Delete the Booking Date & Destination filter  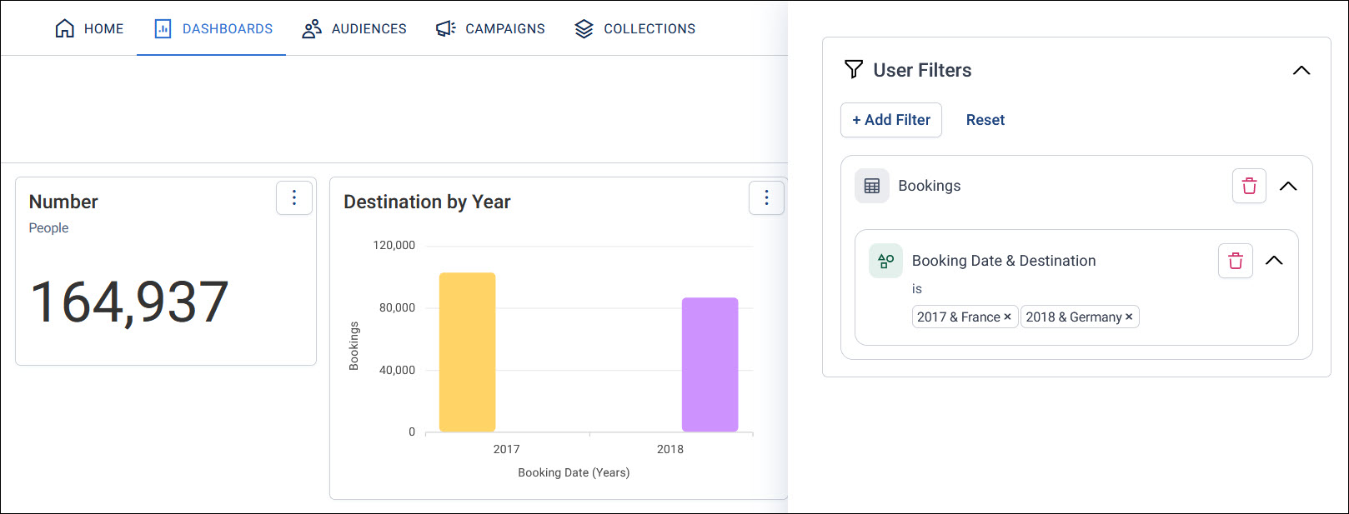point(1236,261)
